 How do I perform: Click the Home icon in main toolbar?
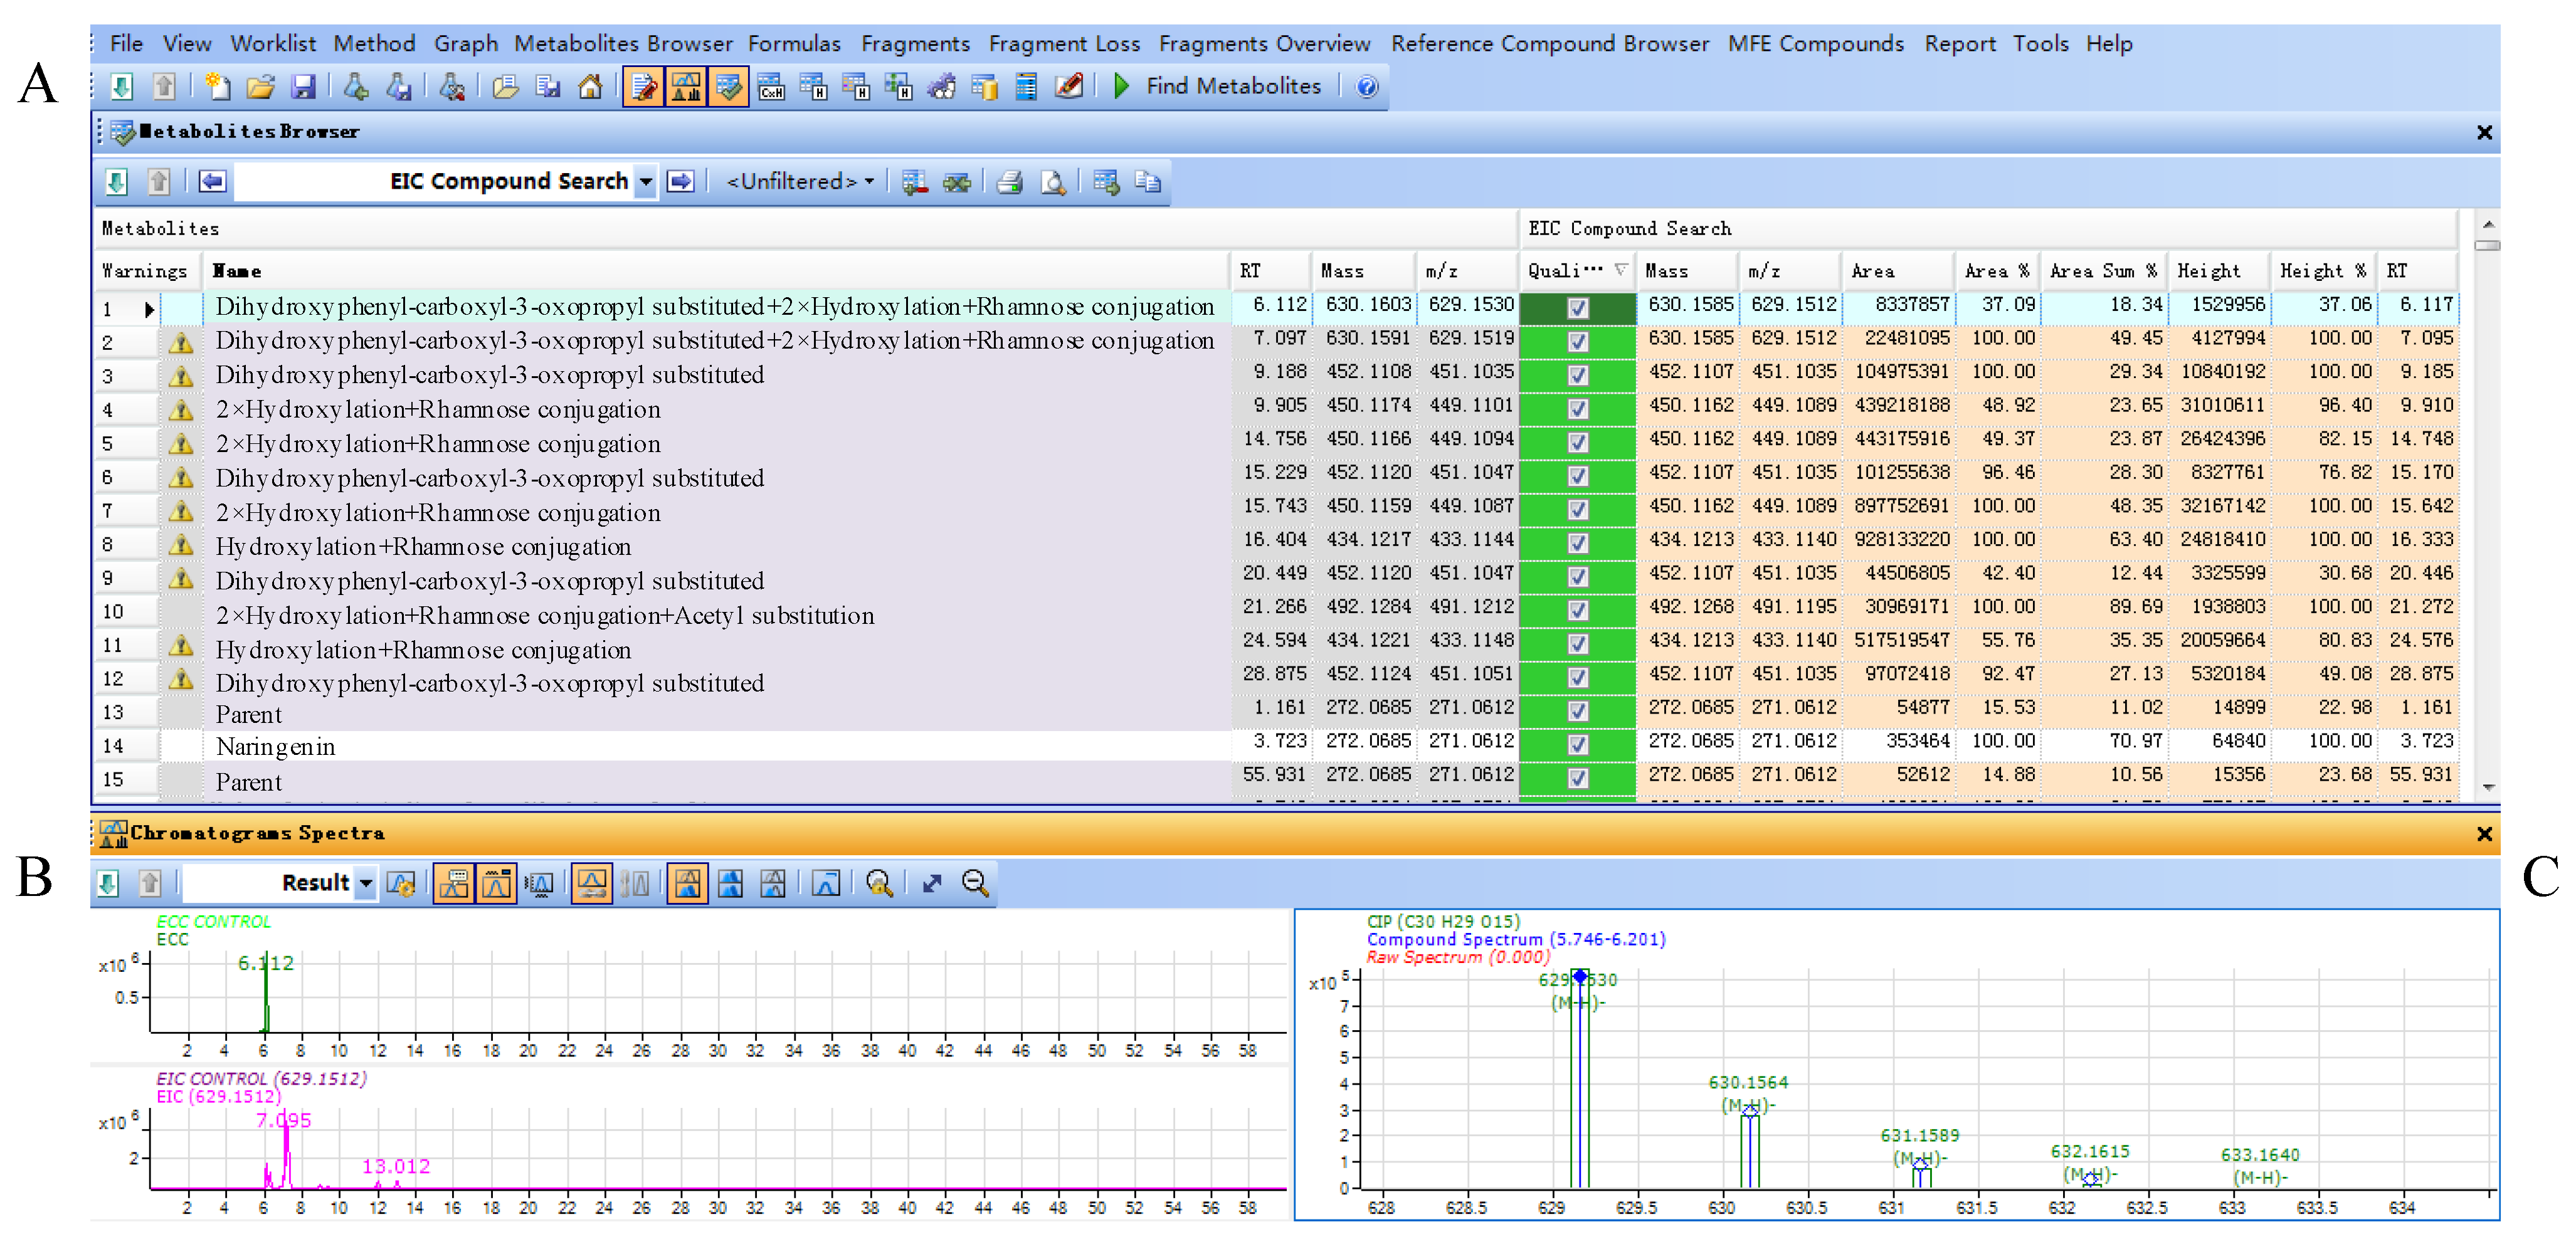(x=590, y=87)
